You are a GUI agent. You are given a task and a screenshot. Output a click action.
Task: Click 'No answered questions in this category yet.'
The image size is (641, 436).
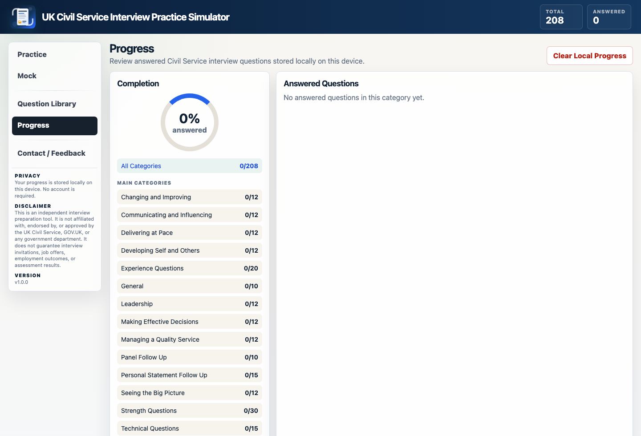[x=354, y=97]
